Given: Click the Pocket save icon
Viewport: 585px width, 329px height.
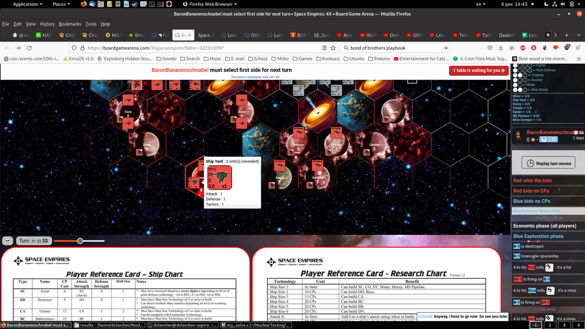Looking at the screenshot, I should tap(490, 48).
